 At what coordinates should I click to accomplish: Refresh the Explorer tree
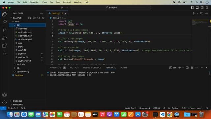point(39,18)
